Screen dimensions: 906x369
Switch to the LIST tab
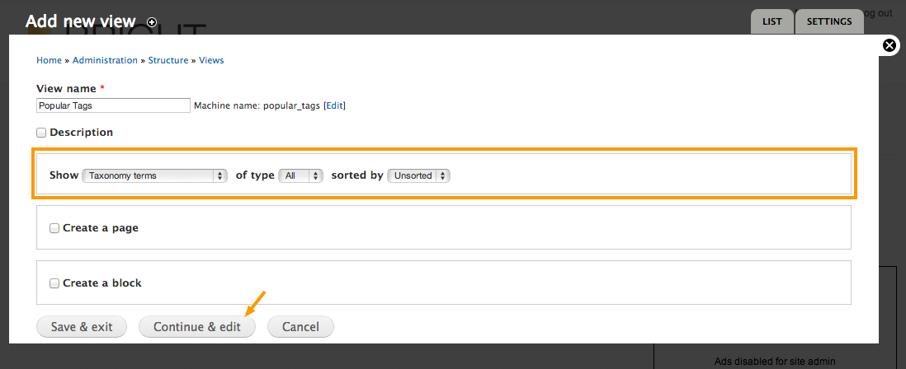pyautogui.click(x=772, y=22)
